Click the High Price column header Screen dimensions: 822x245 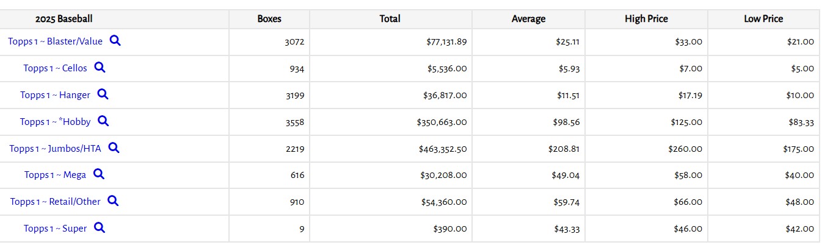click(646, 19)
